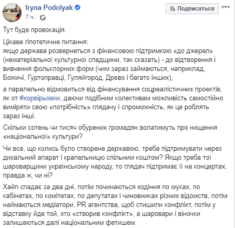Open Iryna Podolyak's profile name link
Image resolution: width=235 pixels, height=228 pixels.
pyautogui.click(x=49, y=8)
